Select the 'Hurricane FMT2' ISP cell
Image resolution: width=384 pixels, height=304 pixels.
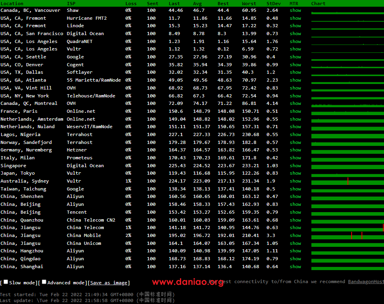(x=87, y=18)
